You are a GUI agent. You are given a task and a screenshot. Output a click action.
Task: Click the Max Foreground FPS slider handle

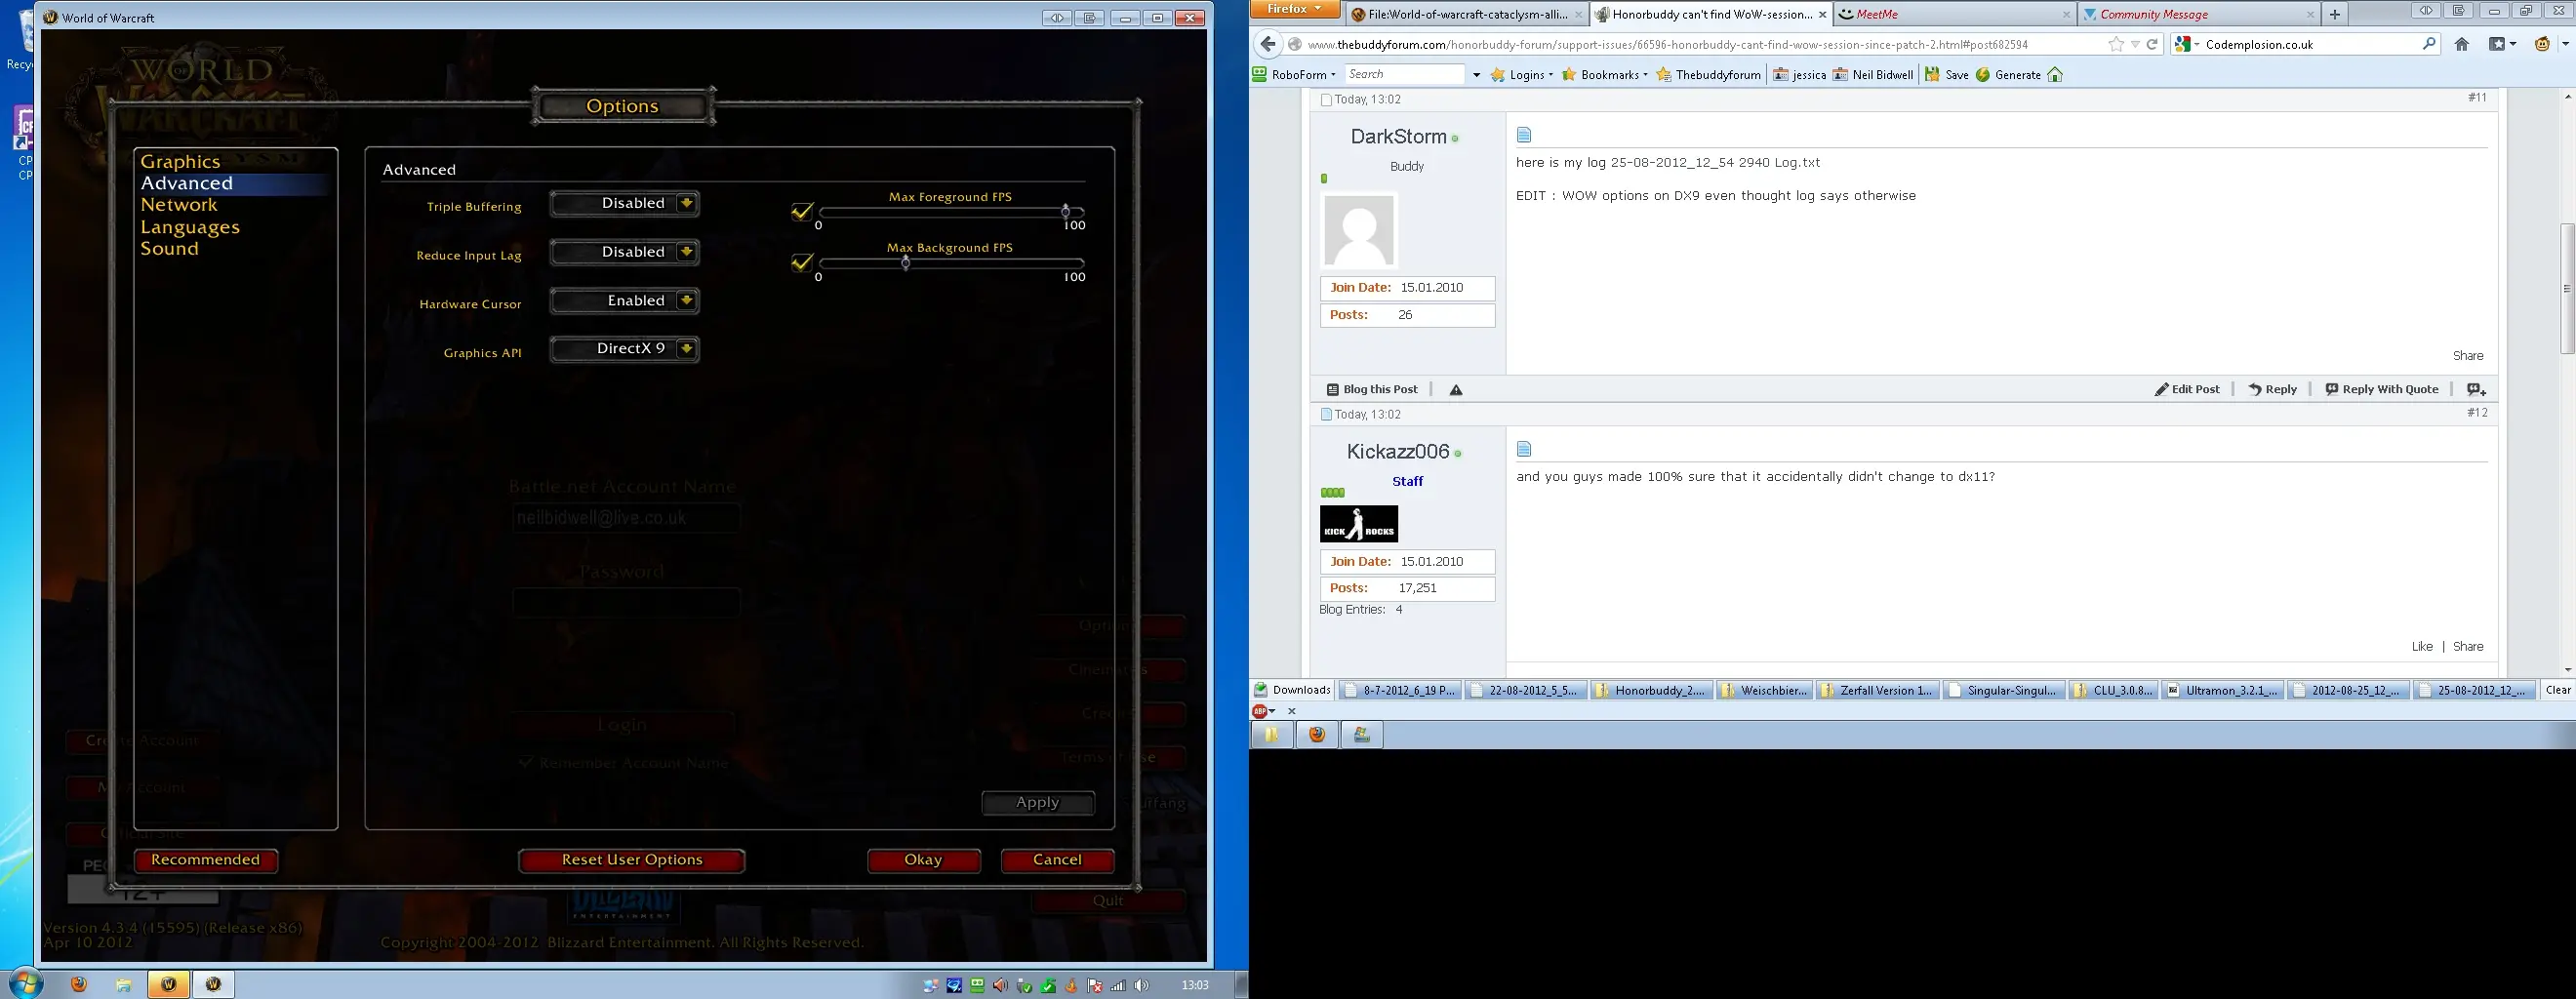(x=1066, y=211)
